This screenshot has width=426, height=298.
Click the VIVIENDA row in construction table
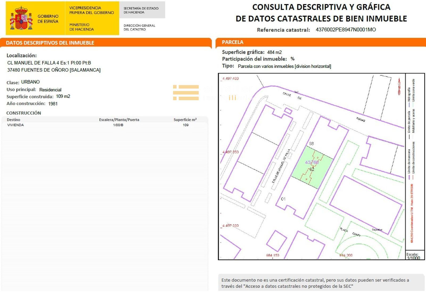[15, 125]
